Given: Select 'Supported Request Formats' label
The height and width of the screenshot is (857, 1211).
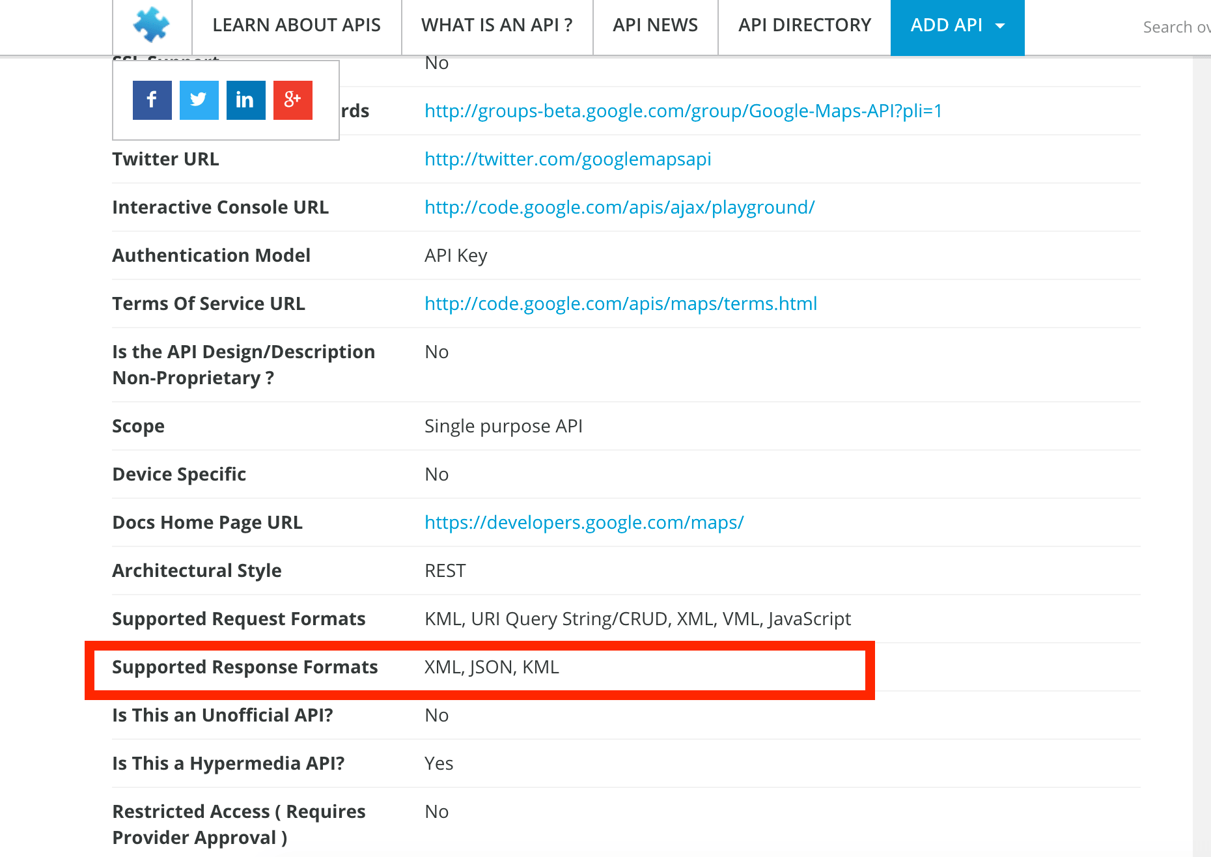Looking at the screenshot, I should click(x=238, y=619).
